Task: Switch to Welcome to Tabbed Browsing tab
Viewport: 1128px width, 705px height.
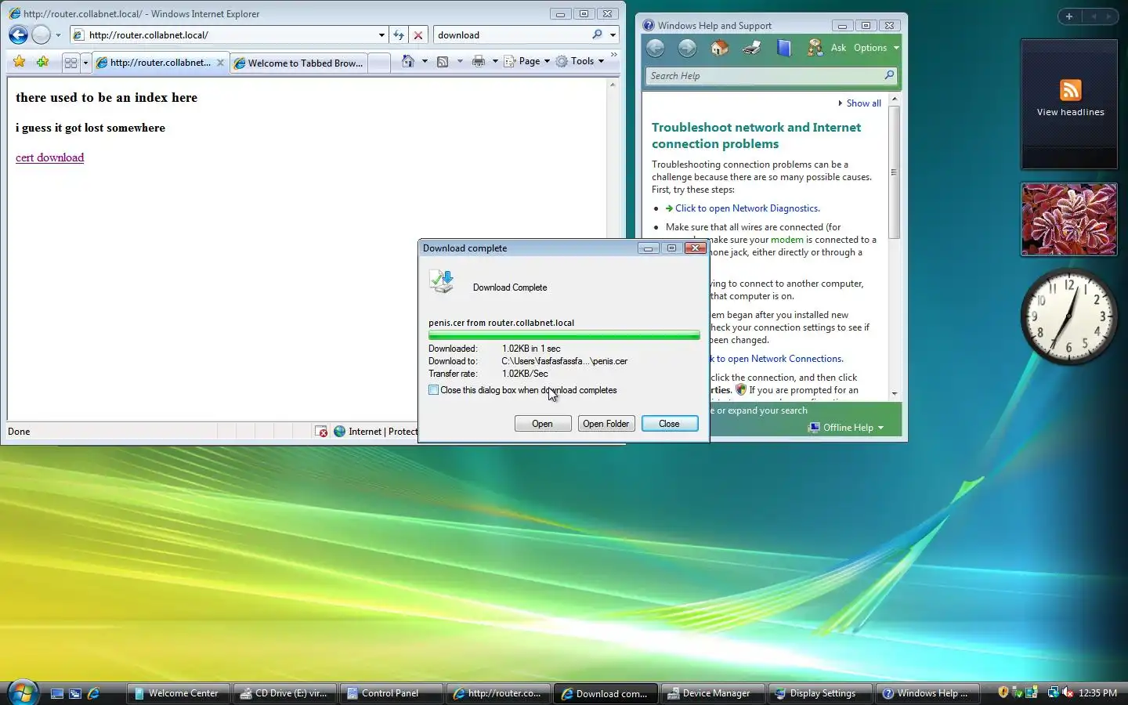Action: click(298, 63)
